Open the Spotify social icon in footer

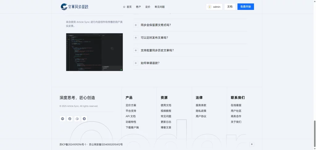62,119
